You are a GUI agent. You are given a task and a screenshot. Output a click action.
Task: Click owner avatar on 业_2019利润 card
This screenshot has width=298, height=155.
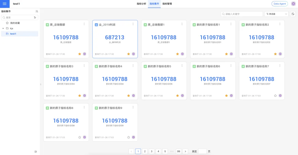pyautogui.click(x=134, y=54)
